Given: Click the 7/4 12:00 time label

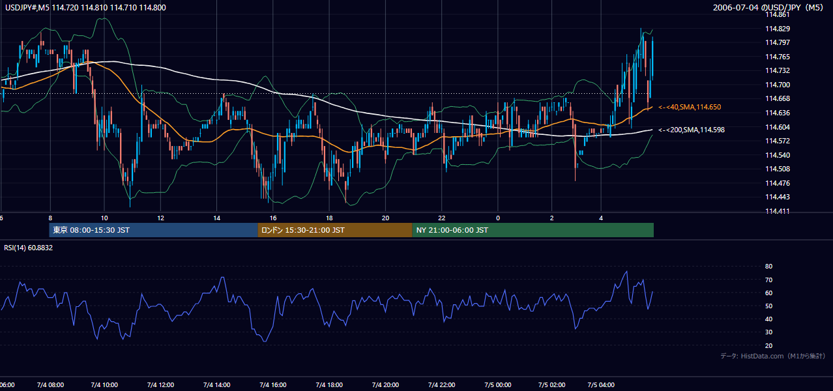Looking at the screenshot, I should pos(160,385).
